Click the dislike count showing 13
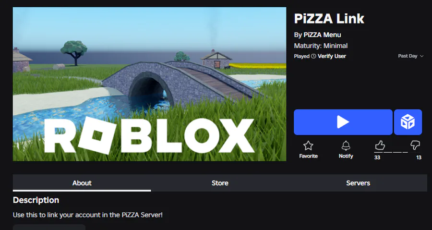This screenshot has height=230, width=432. [419, 157]
